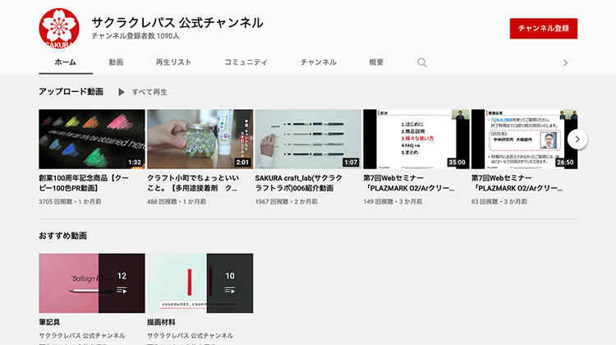Viewport: 616px width, 345px height.
Task: Select the ホーム tab
Action: 65,62
